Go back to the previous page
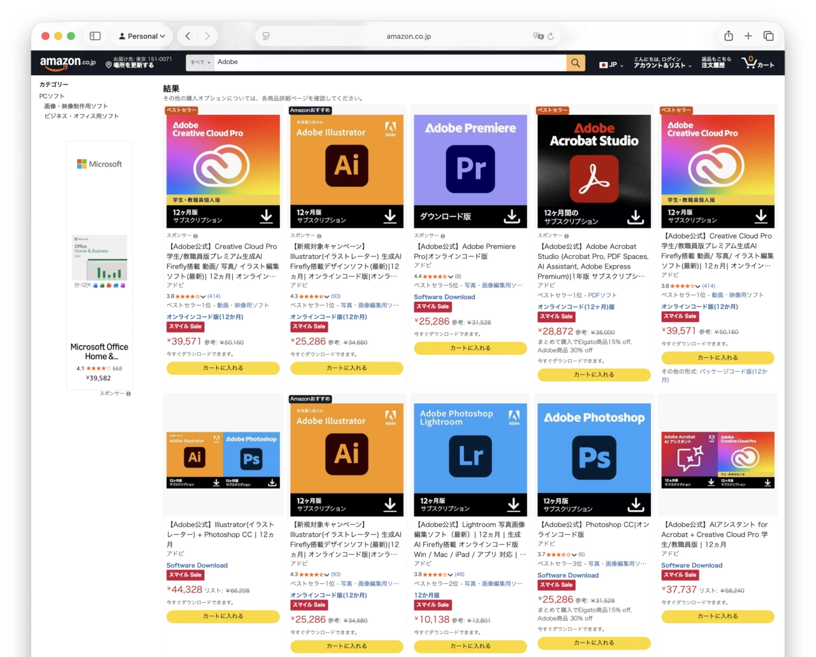The image size is (816, 657). pyautogui.click(x=188, y=36)
